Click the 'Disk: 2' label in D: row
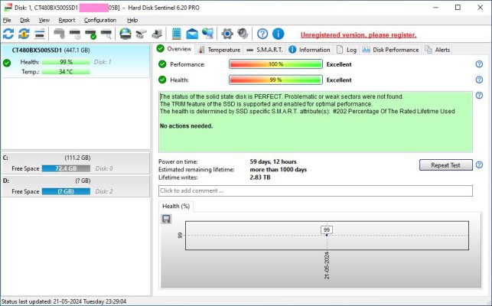492x306 pixels. click(104, 191)
